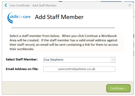
Task: Close the Add Staff Member dialog
Action: point(130,5)
